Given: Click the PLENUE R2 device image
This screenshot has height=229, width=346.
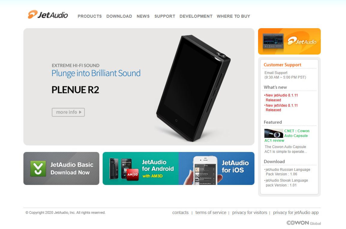Looking at the screenshot, I should pos(193,88).
